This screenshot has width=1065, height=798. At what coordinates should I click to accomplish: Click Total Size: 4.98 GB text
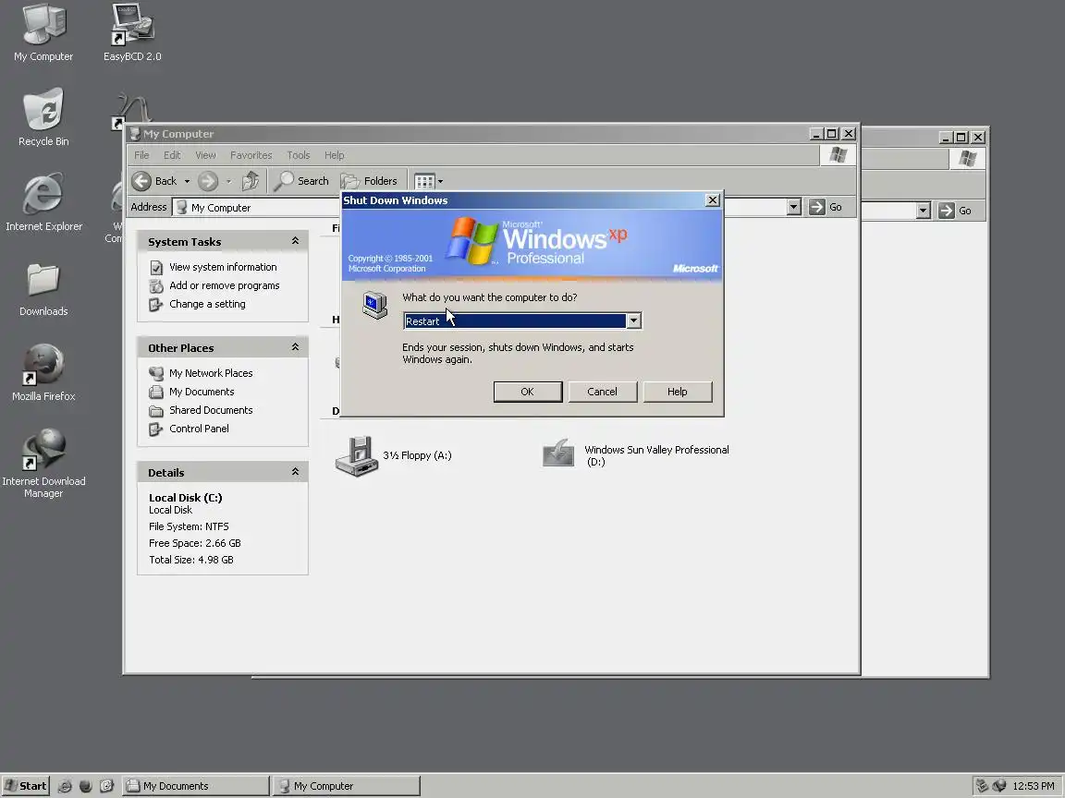[190, 560]
